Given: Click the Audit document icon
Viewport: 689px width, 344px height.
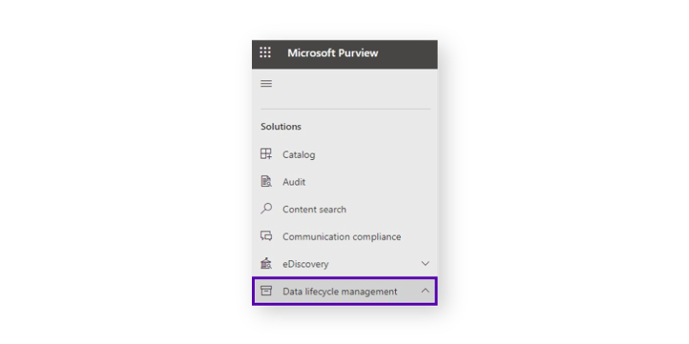Looking at the screenshot, I should point(266,181).
